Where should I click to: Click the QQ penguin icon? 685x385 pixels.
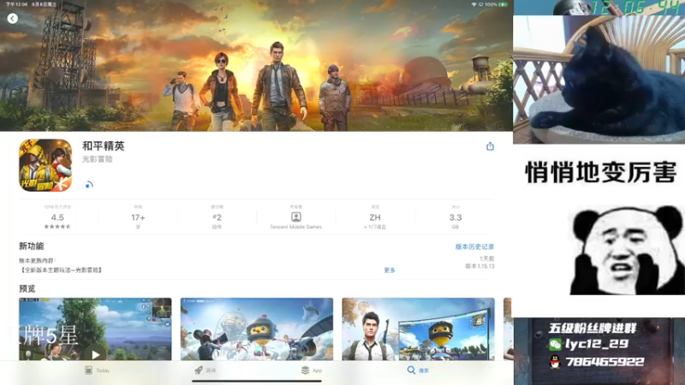click(555, 362)
